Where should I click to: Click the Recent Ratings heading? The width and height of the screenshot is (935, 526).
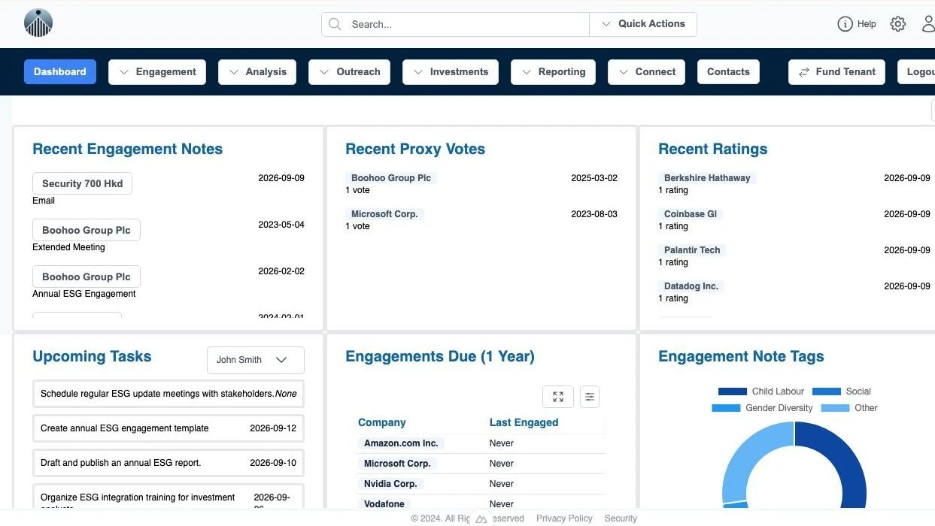pyautogui.click(x=713, y=149)
